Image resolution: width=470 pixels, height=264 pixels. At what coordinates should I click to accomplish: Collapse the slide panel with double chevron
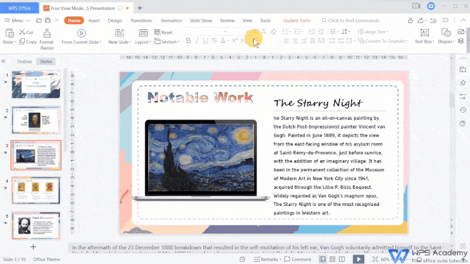[4, 61]
